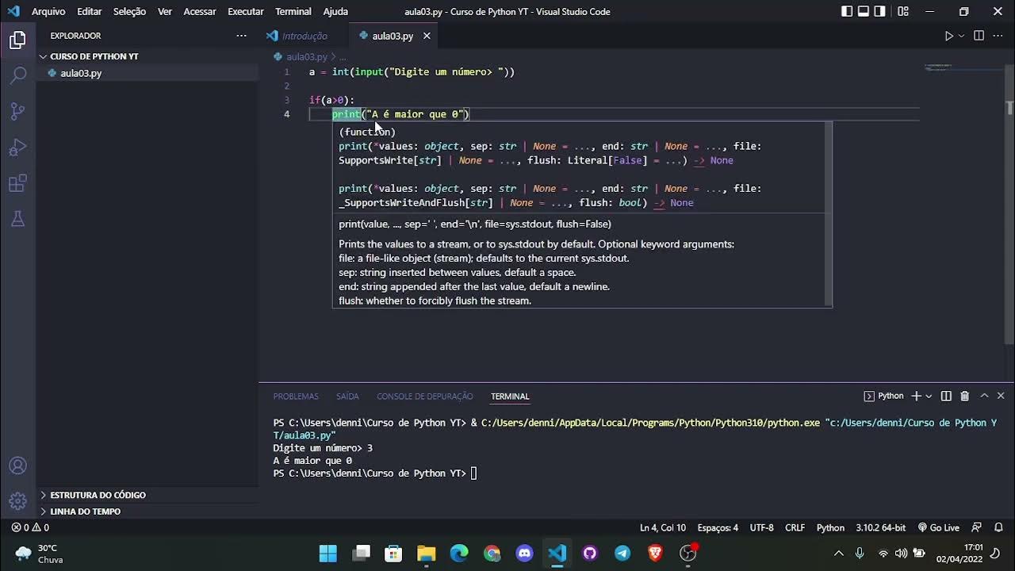
Task: Switch to the SAÍDA panel tab
Action: click(347, 397)
